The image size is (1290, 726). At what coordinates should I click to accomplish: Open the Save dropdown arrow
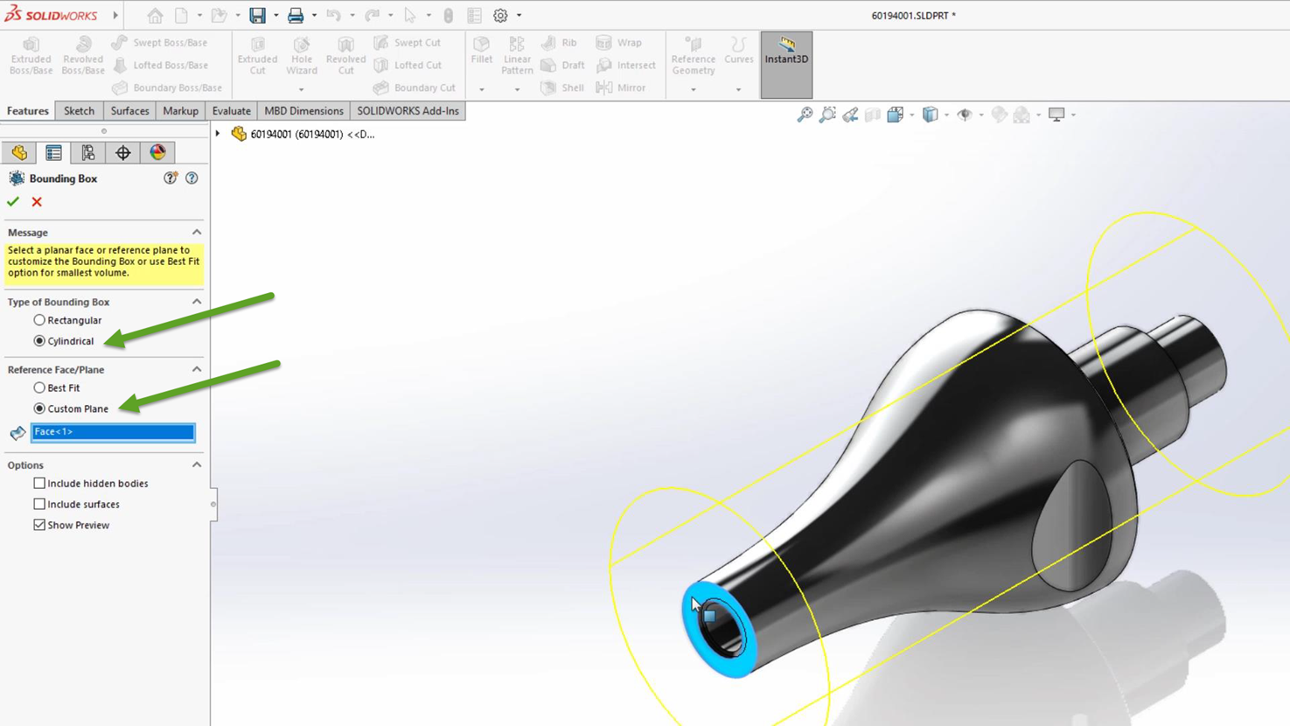click(x=276, y=15)
